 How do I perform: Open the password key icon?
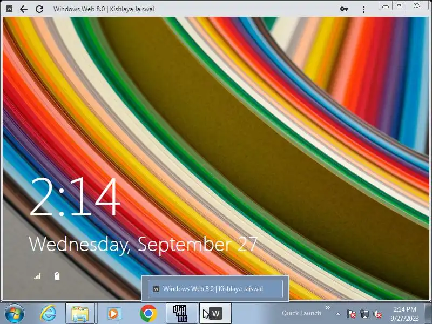point(343,9)
